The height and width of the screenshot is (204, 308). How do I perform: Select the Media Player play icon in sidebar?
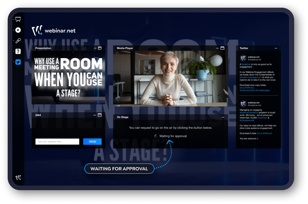(x=18, y=30)
